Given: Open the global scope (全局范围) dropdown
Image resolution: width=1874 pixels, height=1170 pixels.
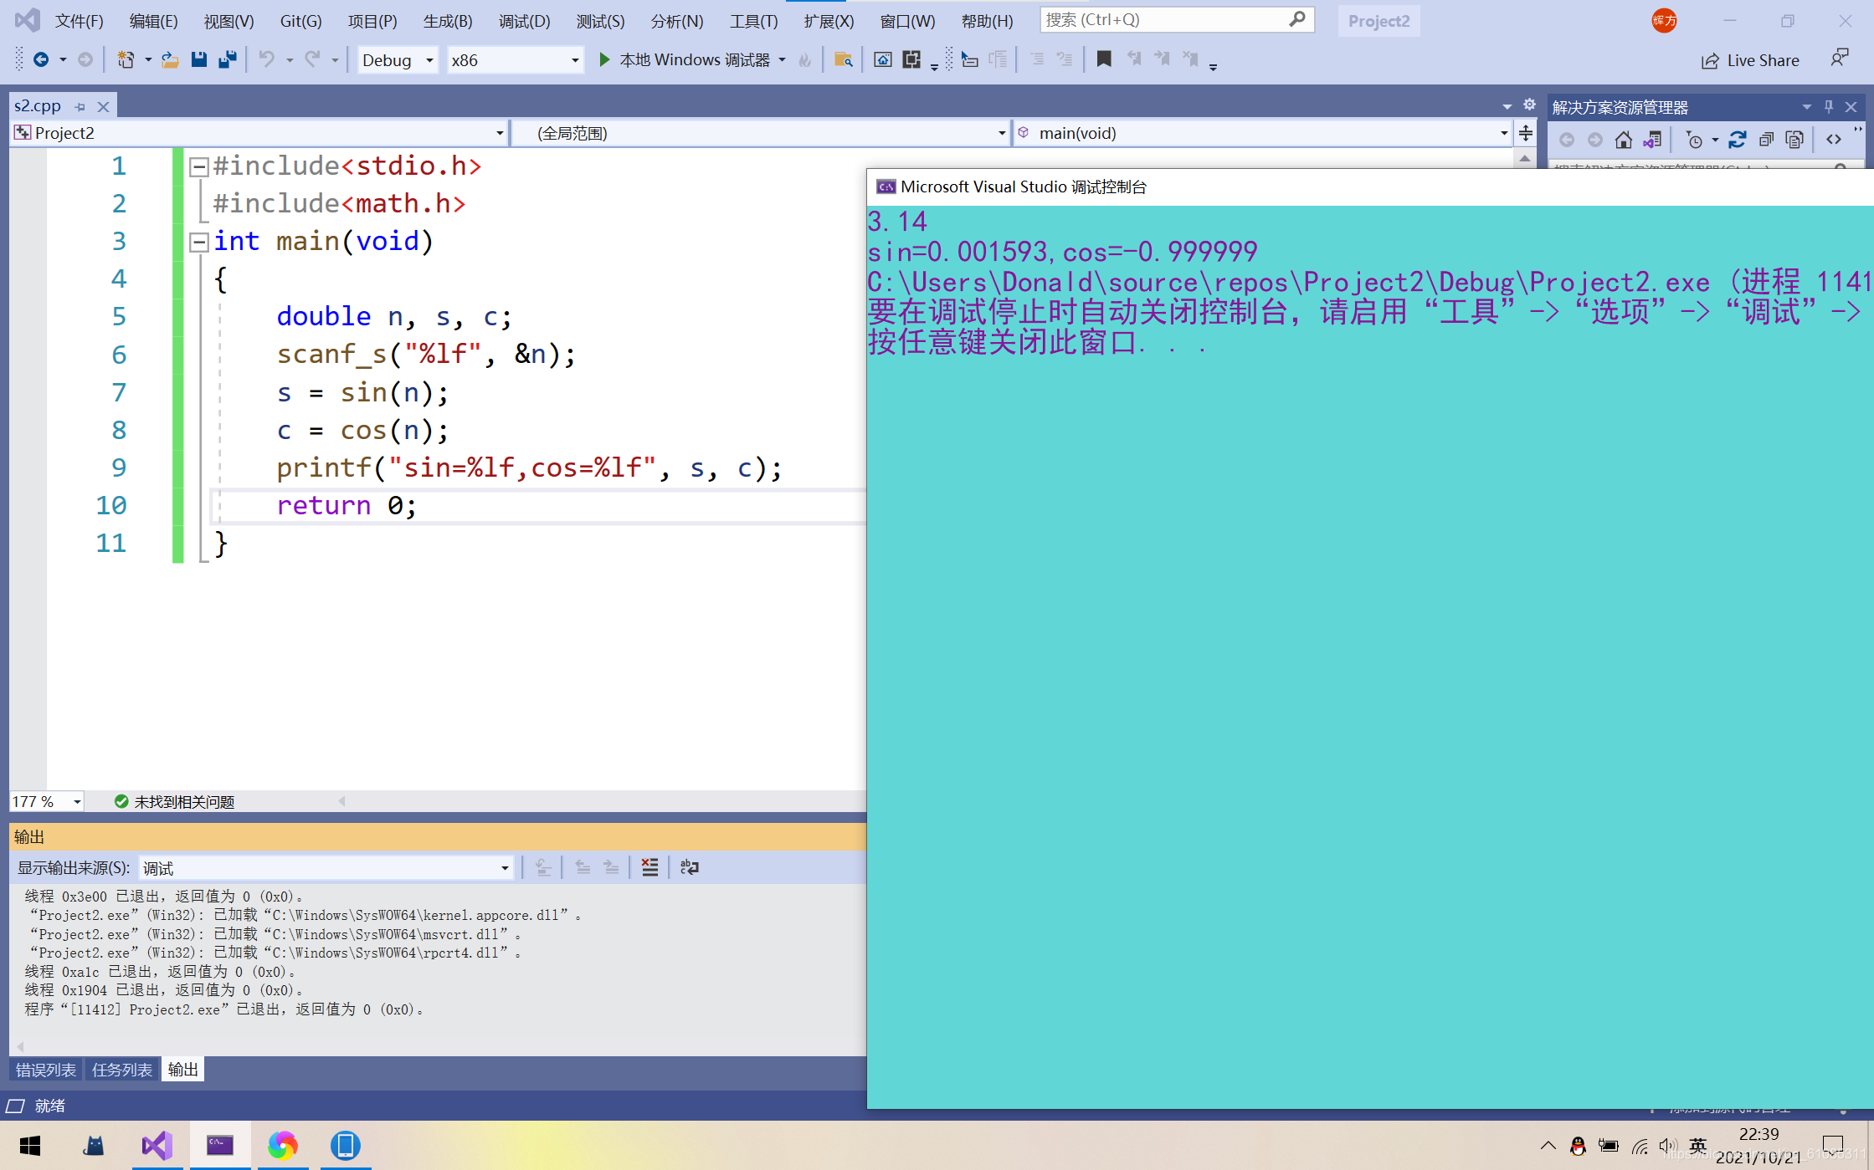Looking at the screenshot, I should click(x=760, y=133).
